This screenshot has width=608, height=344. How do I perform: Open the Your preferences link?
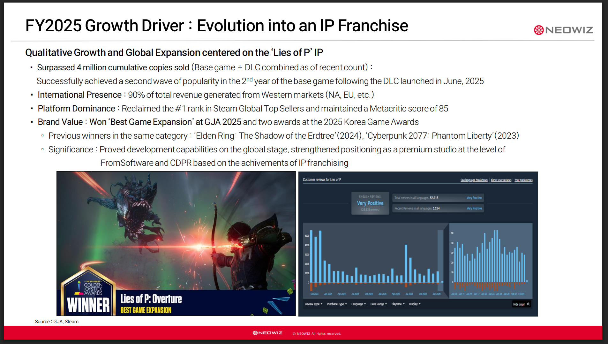click(523, 180)
